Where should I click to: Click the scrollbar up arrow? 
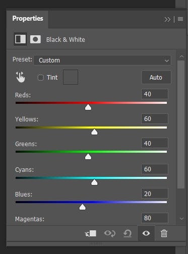(181, 56)
